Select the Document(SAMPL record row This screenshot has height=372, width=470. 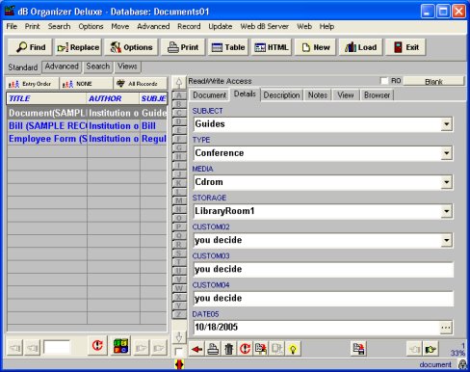coord(87,113)
